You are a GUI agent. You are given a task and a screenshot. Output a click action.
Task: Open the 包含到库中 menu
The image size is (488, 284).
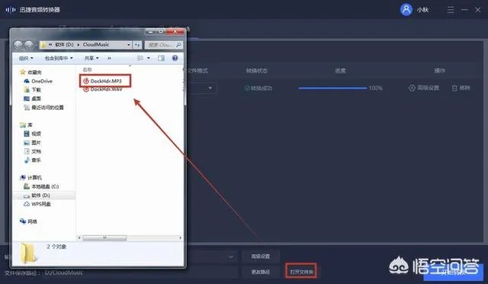[59, 58]
